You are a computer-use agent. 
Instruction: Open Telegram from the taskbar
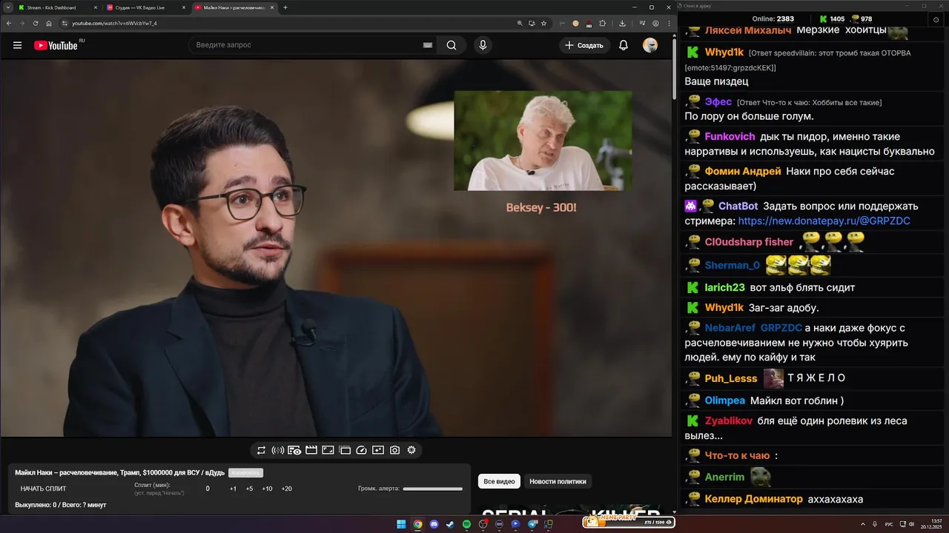pyautogui.click(x=532, y=524)
